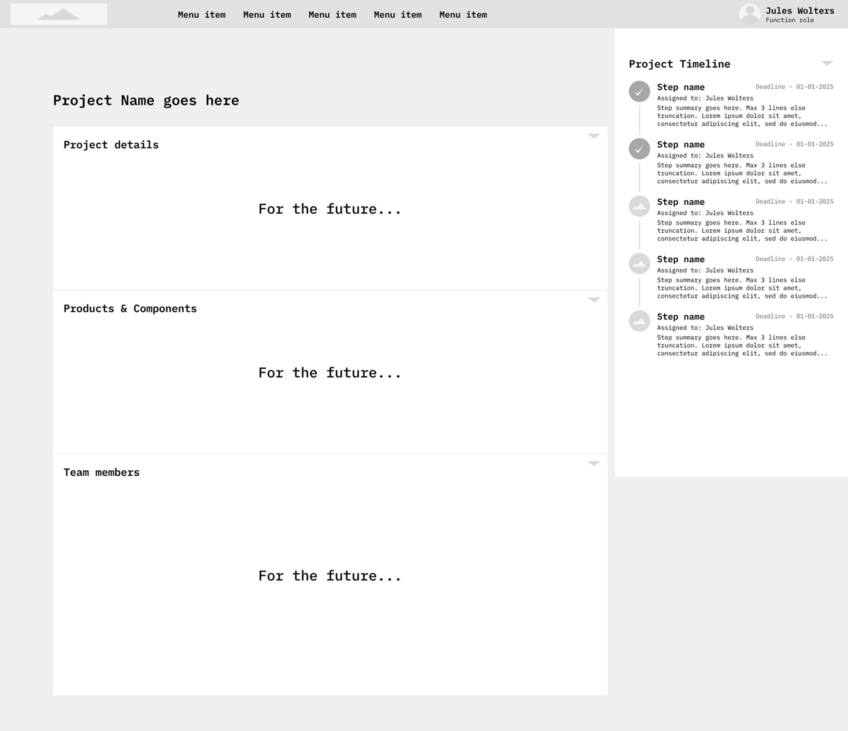
Task: Open the third Menu item in navbar
Action: [333, 15]
